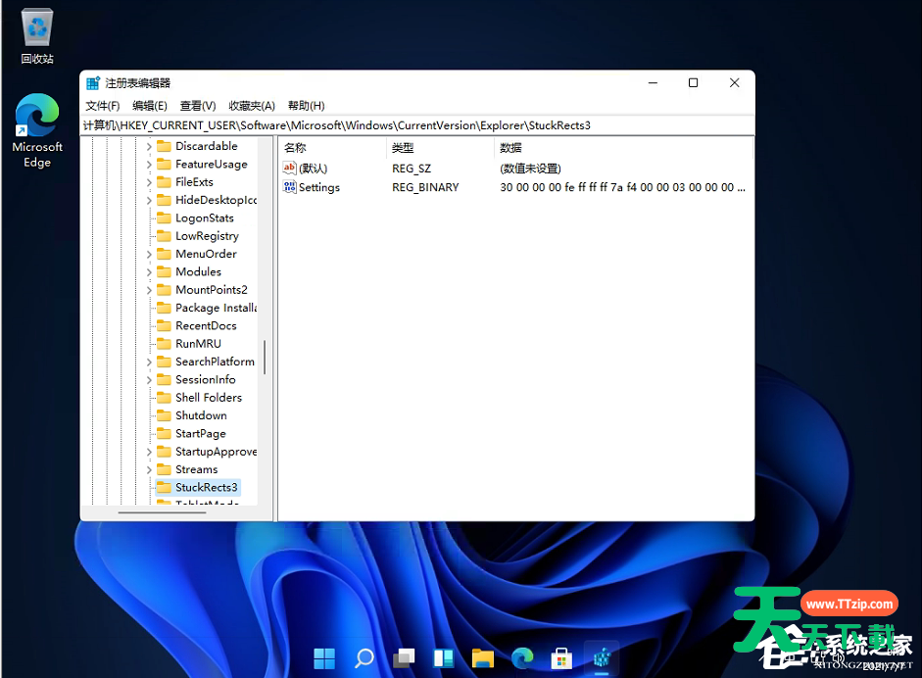This screenshot has height=678, width=922.
Task: Open the Recycle Bin desktop icon
Action: click(x=37, y=29)
